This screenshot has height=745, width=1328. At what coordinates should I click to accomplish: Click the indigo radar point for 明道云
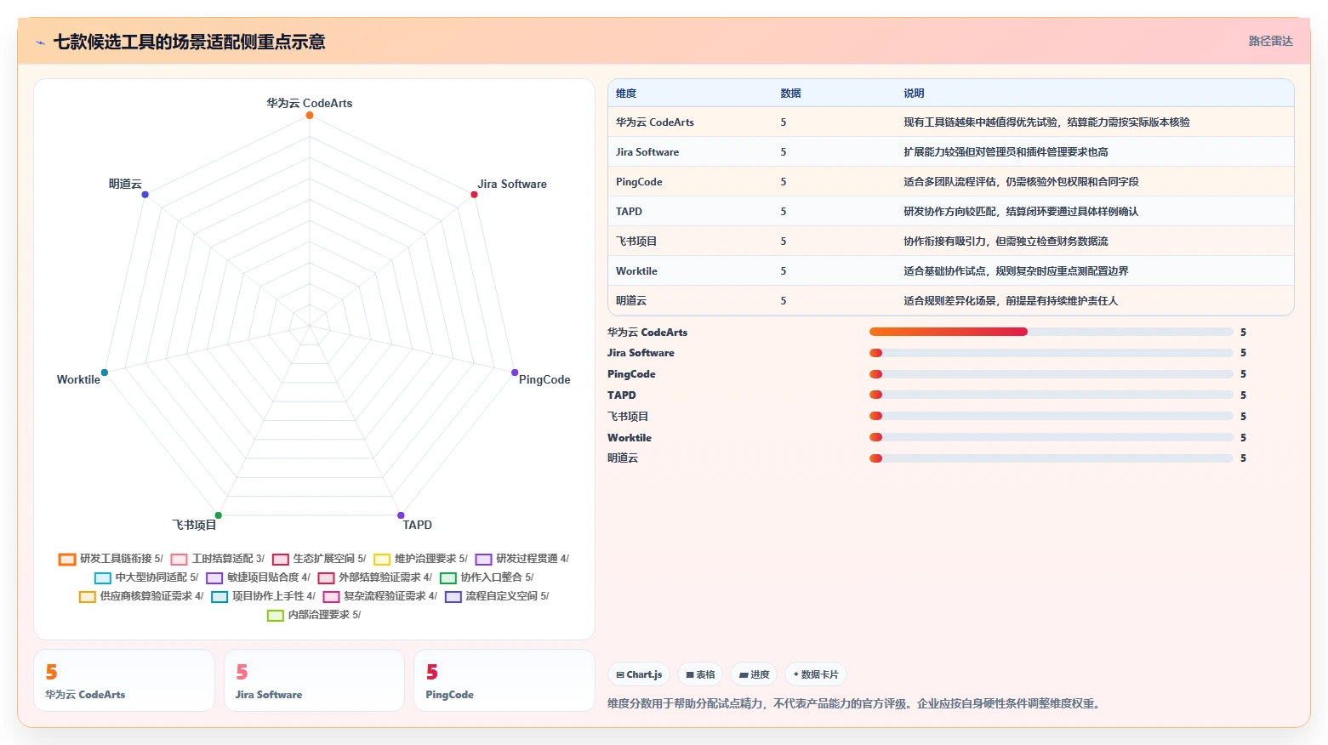[x=145, y=195]
